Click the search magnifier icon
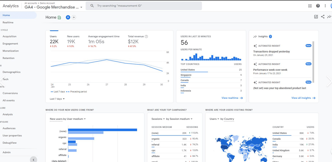 pyautogui.click(x=92, y=6)
